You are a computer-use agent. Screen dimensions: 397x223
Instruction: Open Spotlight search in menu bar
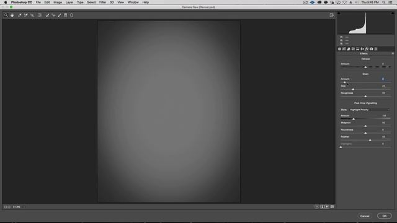[384, 2]
